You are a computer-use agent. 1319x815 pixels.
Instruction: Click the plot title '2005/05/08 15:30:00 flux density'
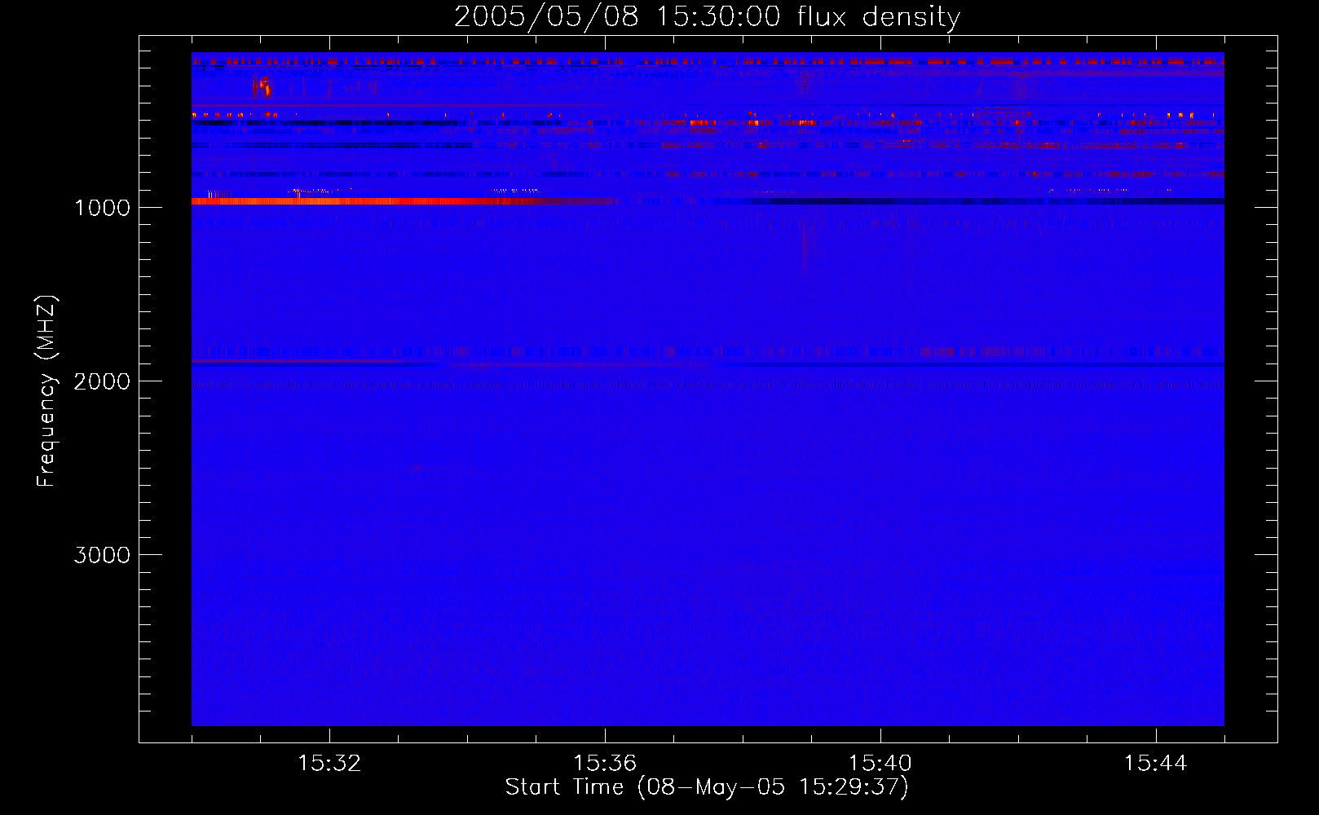(x=707, y=17)
